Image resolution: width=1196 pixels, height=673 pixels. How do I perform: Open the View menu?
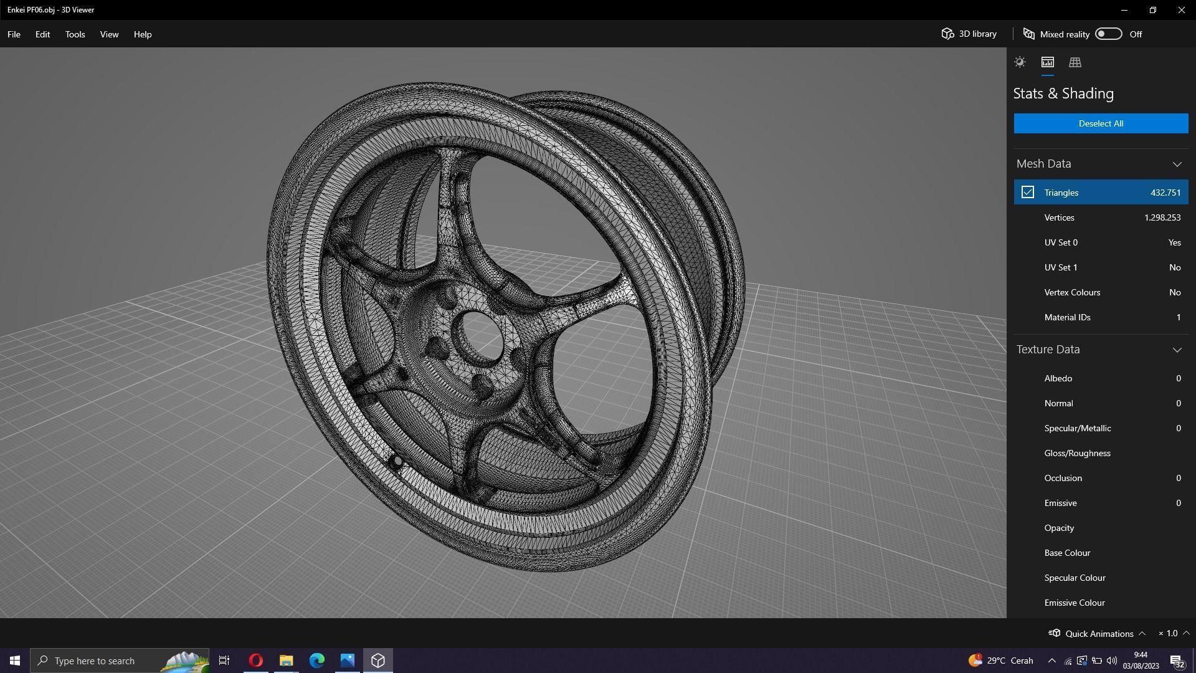(109, 34)
